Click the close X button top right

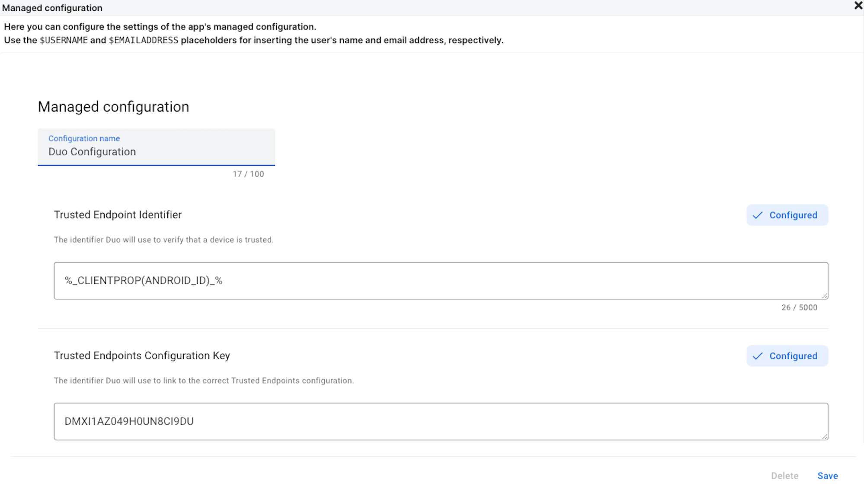(858, 5)
